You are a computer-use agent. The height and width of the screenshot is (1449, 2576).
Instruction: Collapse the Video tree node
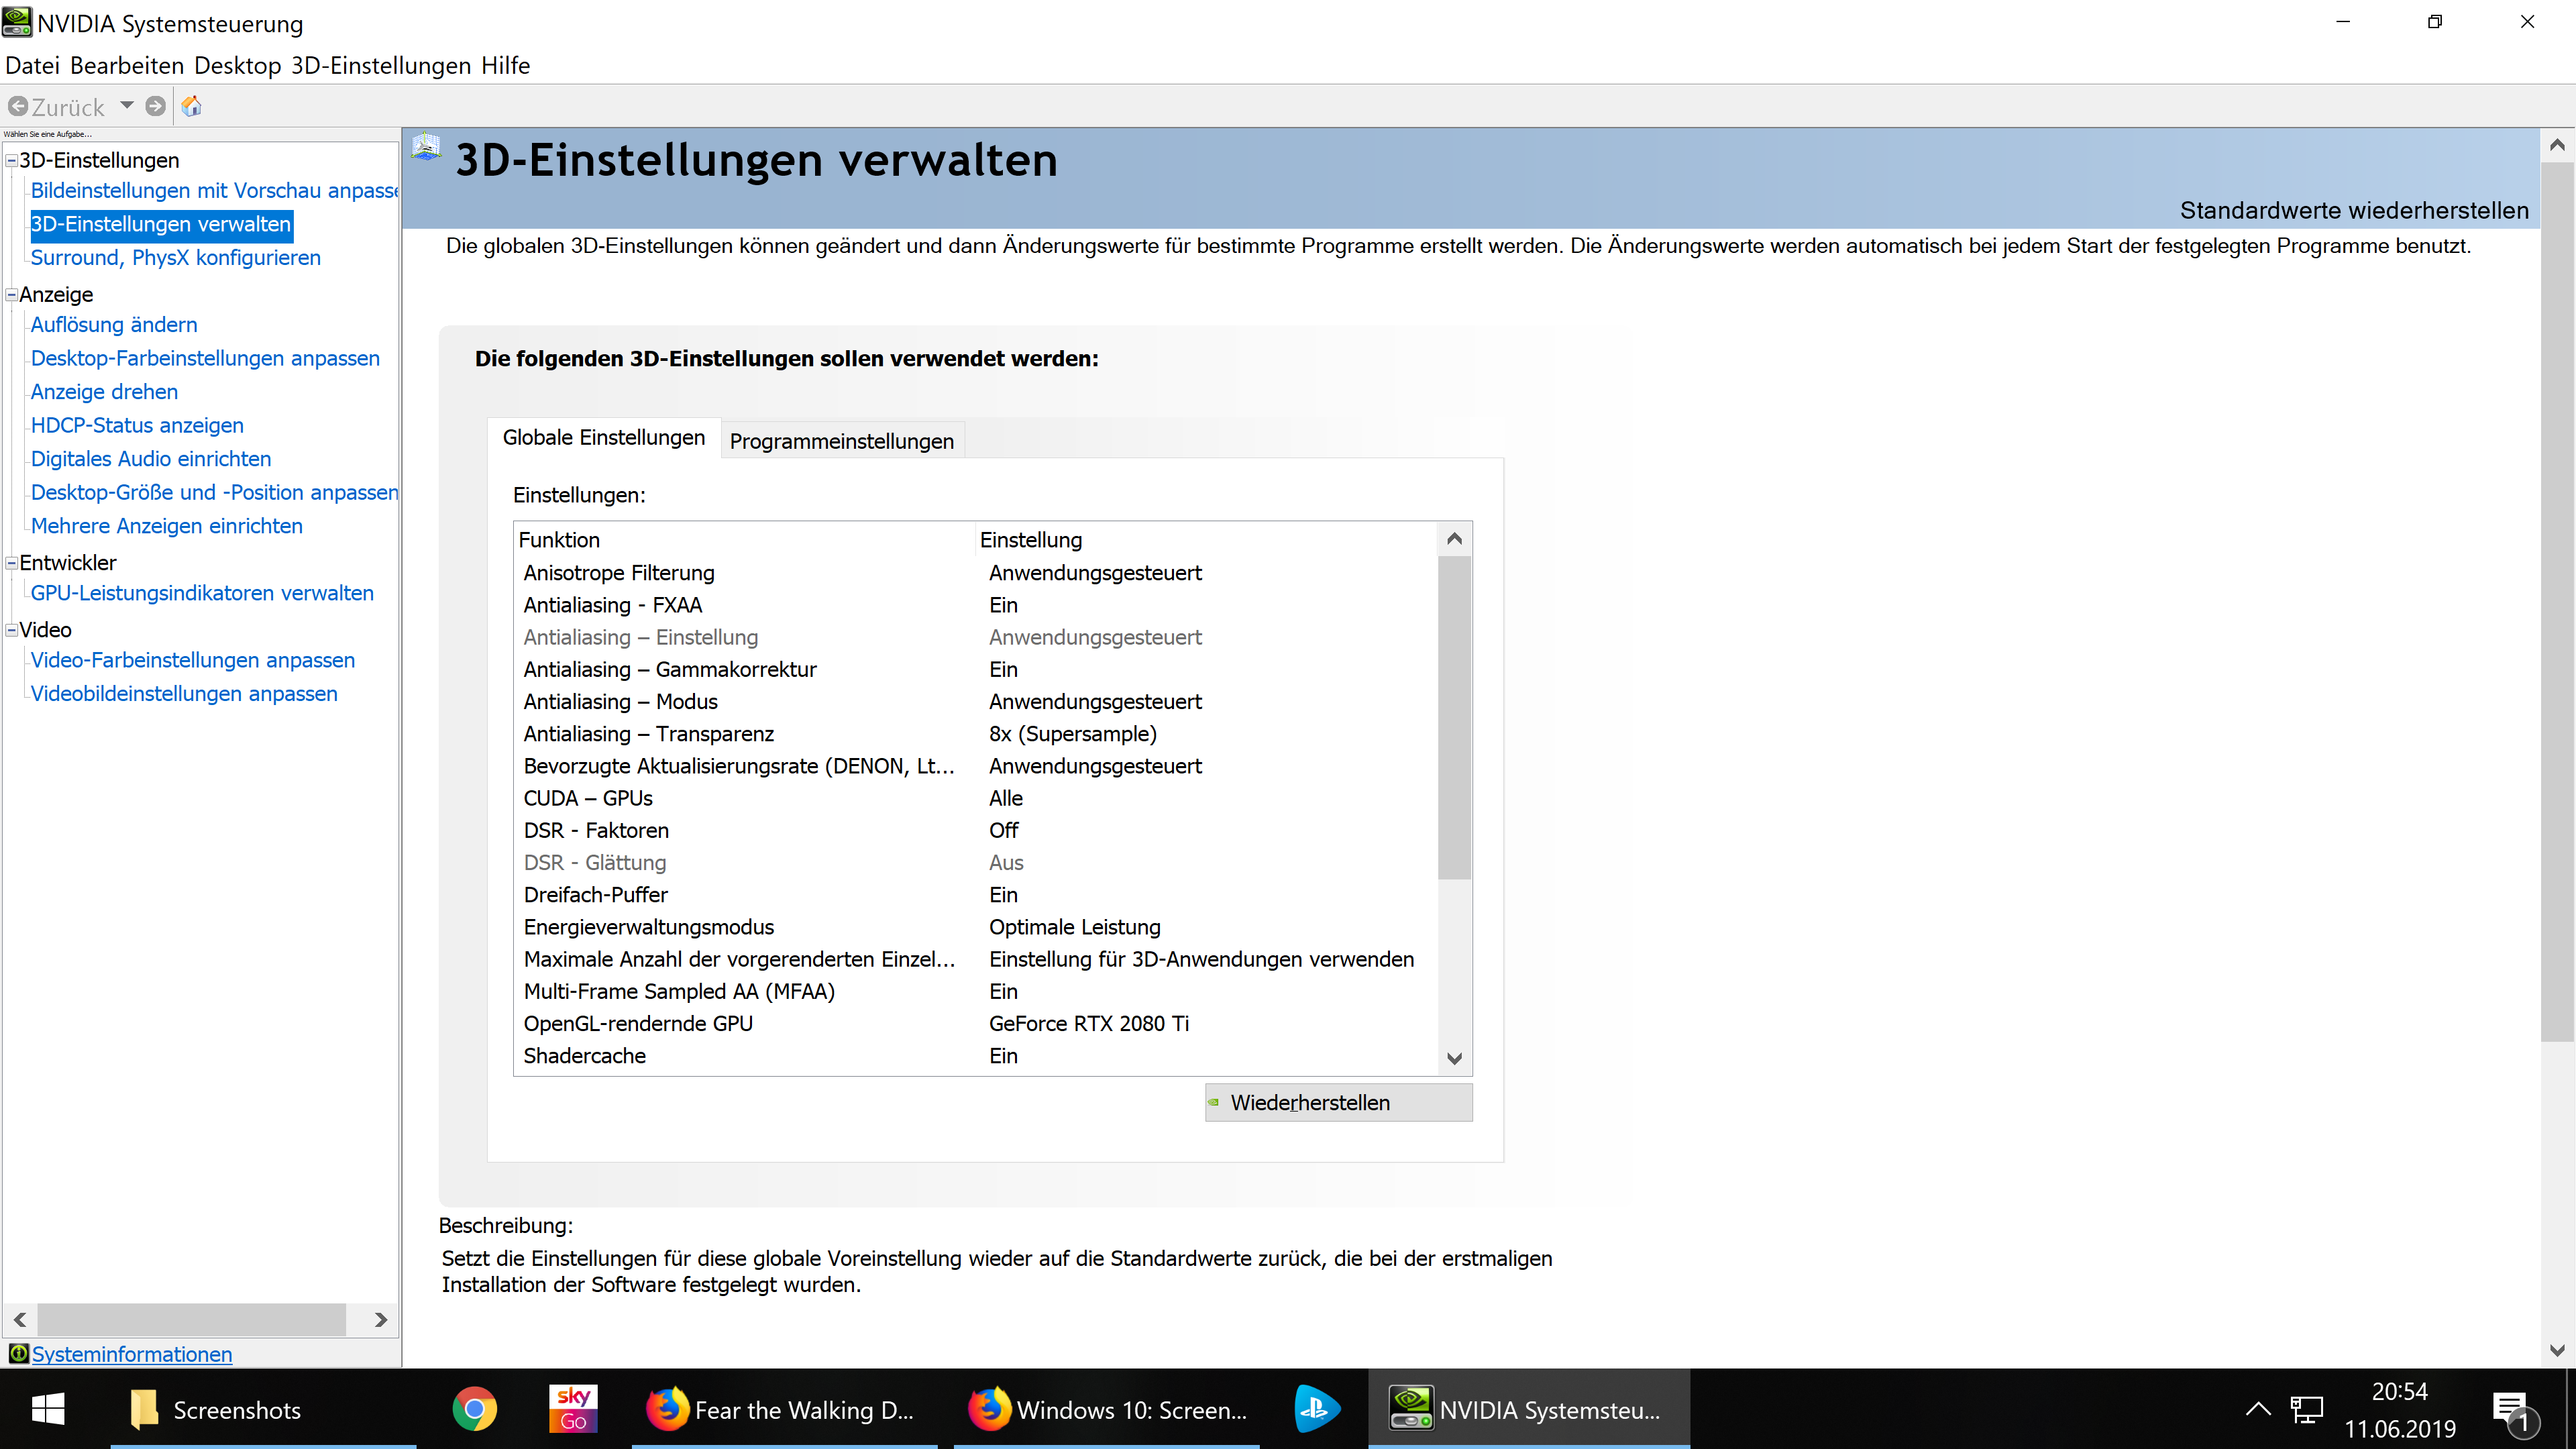click(12, 630)
